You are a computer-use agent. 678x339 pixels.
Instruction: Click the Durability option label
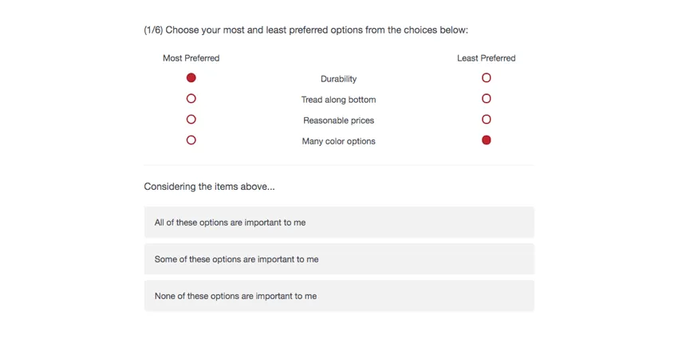[339, 79]
